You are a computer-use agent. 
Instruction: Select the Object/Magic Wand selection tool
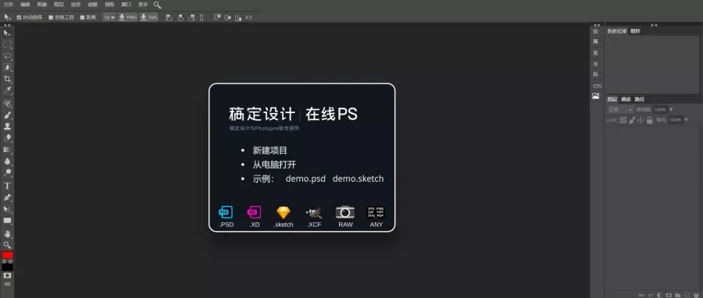coord(7,68)
